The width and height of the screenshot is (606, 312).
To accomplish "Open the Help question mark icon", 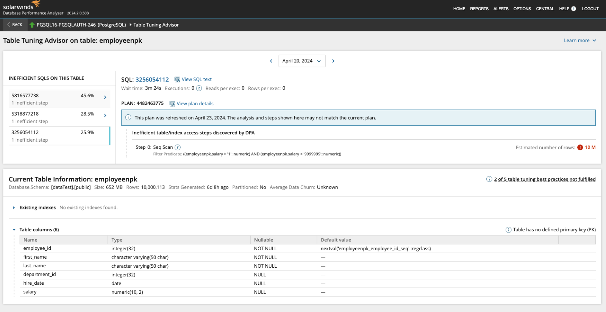I will 573,9.
